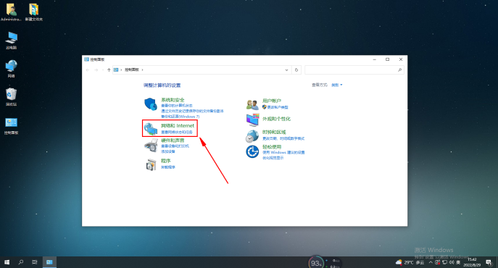Expand the chevron after 控制面板 in breadcrumb
498x268 pixels.
point(142,70)
